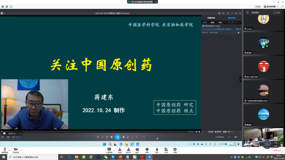
Task: Select the 本地 playlist tab
Action: [x=220, y=23]
